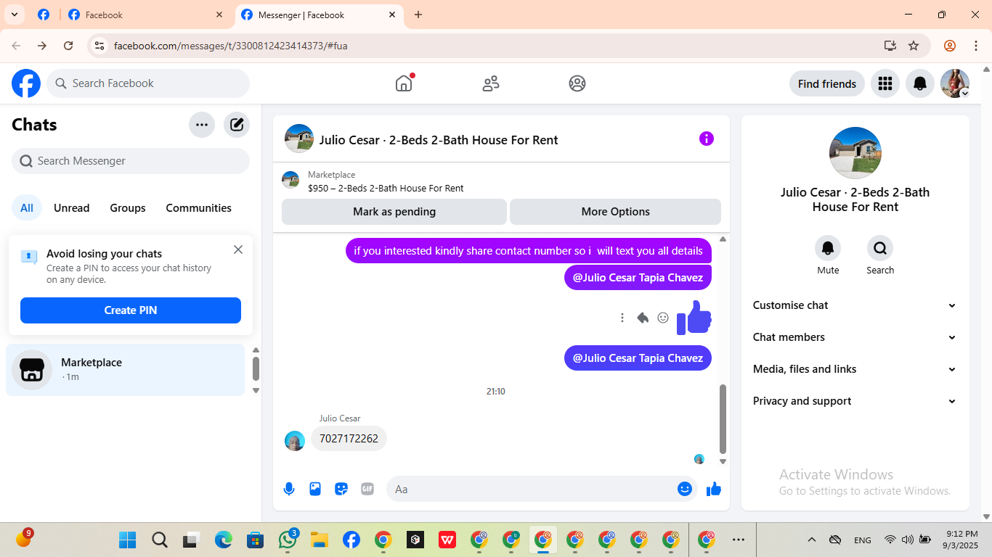Click the chat list scrollbar beside Marketplace
Viewport: 992px width, 557px height.
[256, 368]
